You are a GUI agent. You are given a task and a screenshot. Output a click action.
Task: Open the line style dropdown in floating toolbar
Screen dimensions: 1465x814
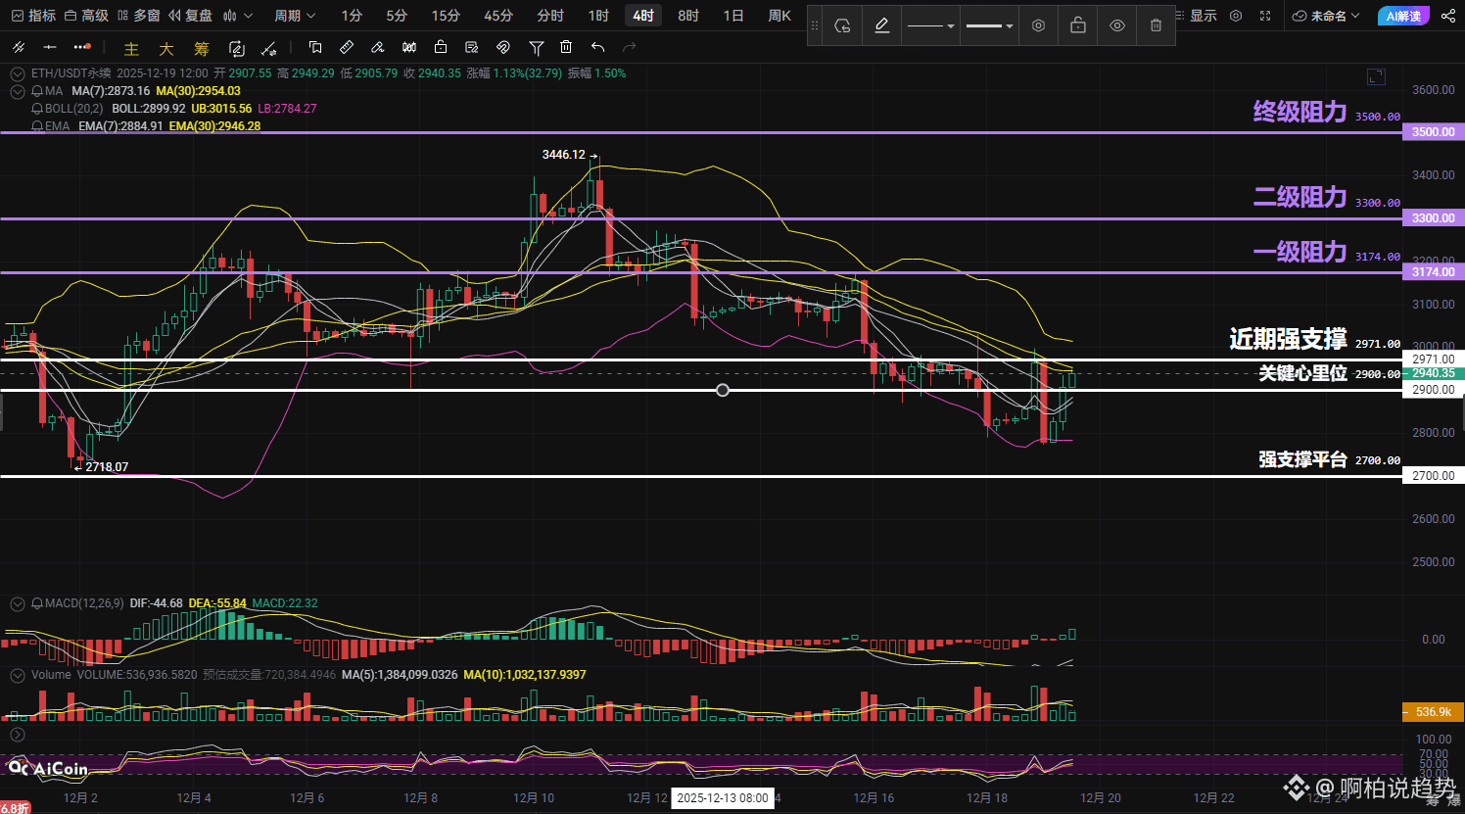(930, 25)
